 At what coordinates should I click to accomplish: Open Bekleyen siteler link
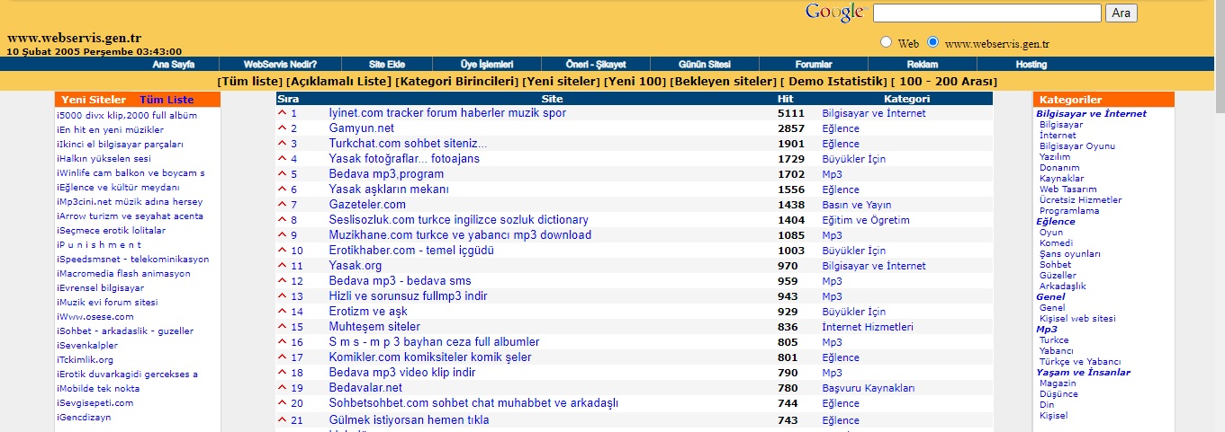click(x=725, y=82)
